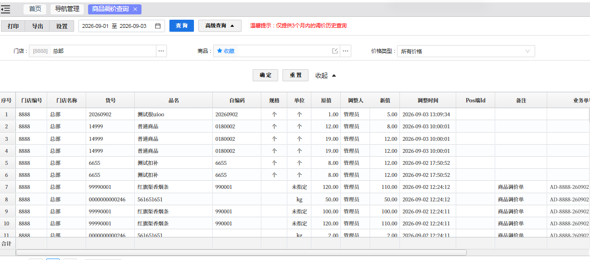Click timestamp 2026-09-03 13:09:34
This screenshot has width=590, height=260.
(426, 114)
